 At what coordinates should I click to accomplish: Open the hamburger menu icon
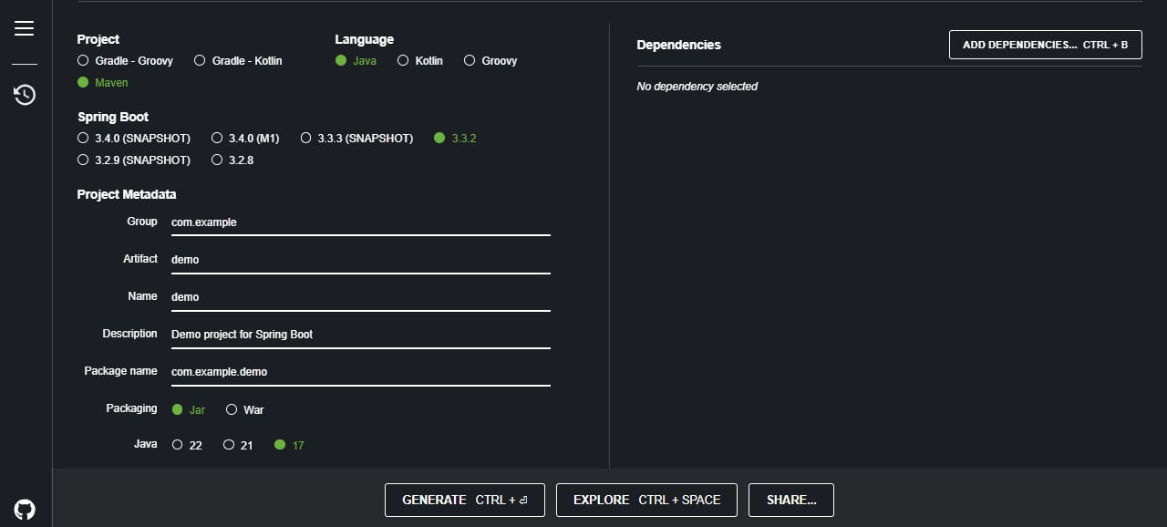coord(25,28)
